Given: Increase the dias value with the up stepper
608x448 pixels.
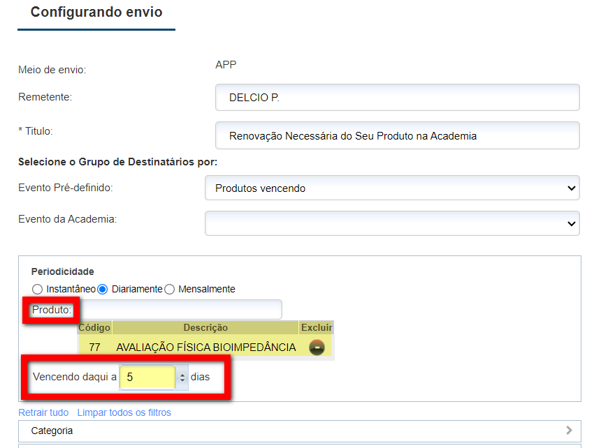Looking at the screenshot, I should tap(183, 373).
